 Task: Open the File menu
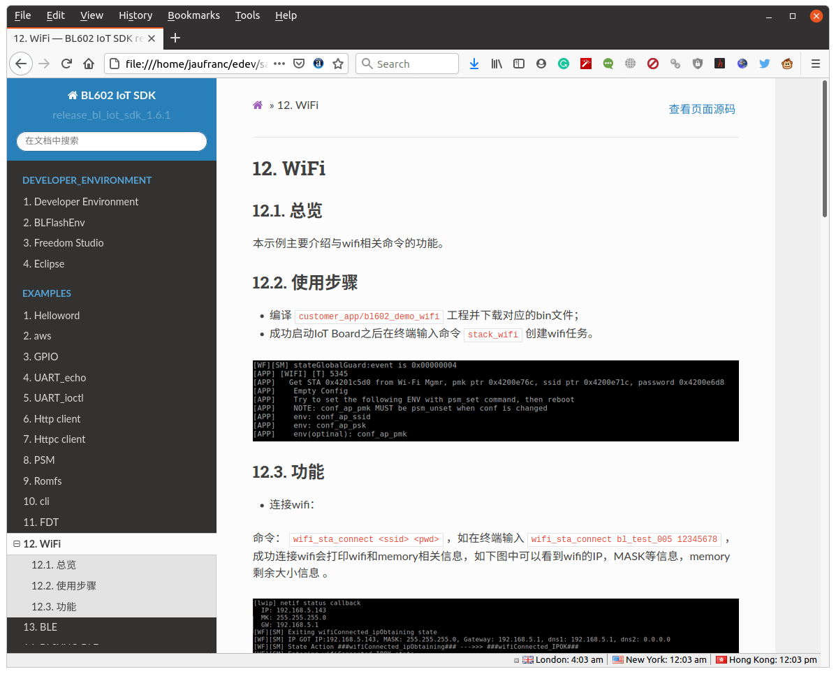[22, 15]
